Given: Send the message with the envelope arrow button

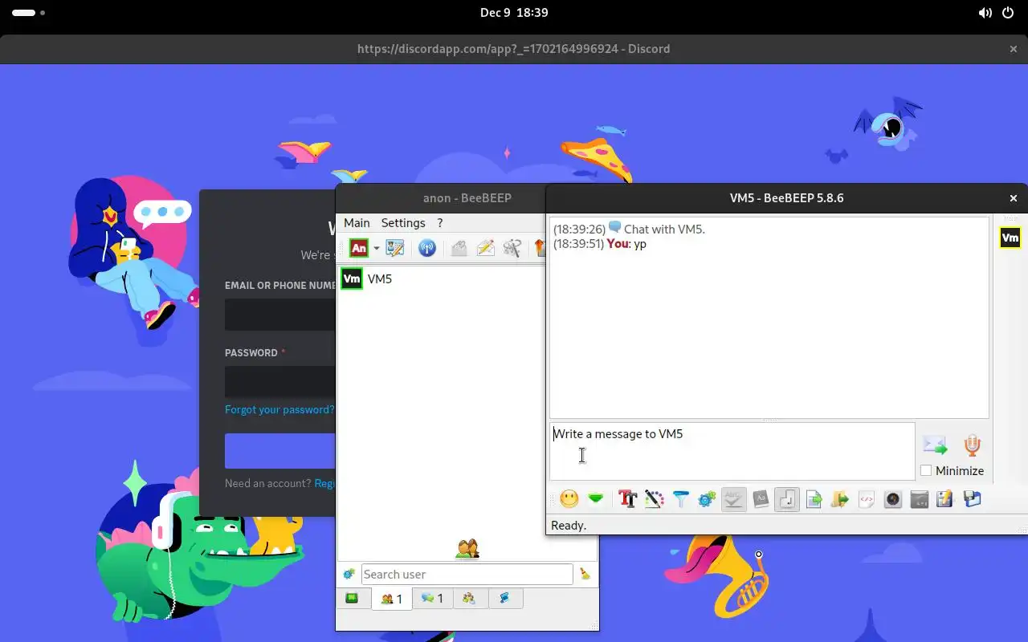Looking at the screenshot, I should point(934,445).
